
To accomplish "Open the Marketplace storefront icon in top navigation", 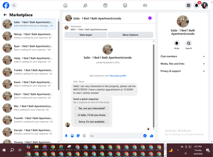I will 125,6.
